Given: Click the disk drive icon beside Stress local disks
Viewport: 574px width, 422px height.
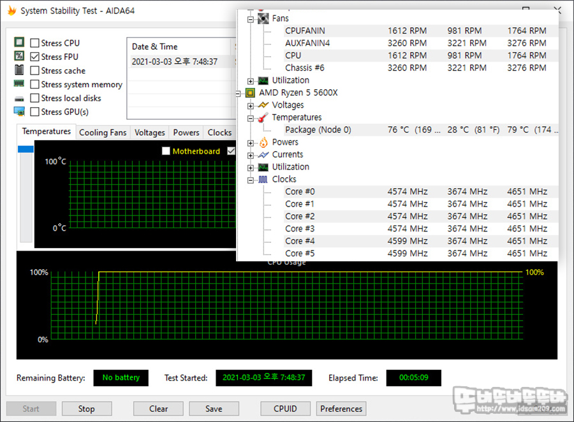Looking at the screenshot, I should pyautogui.click(x=19, y=99).
